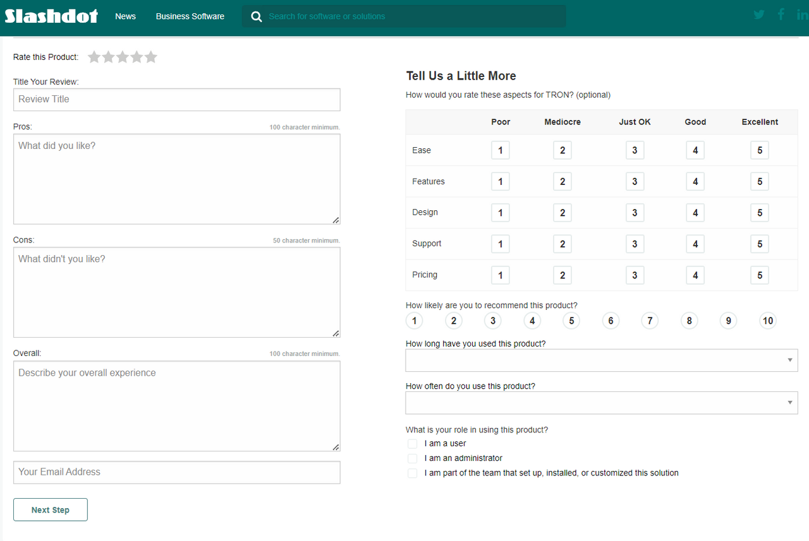Rate Support as 5 Excellent
Image resolution: width=809 pixels, height=541 pixels.
tap(760, 244)
